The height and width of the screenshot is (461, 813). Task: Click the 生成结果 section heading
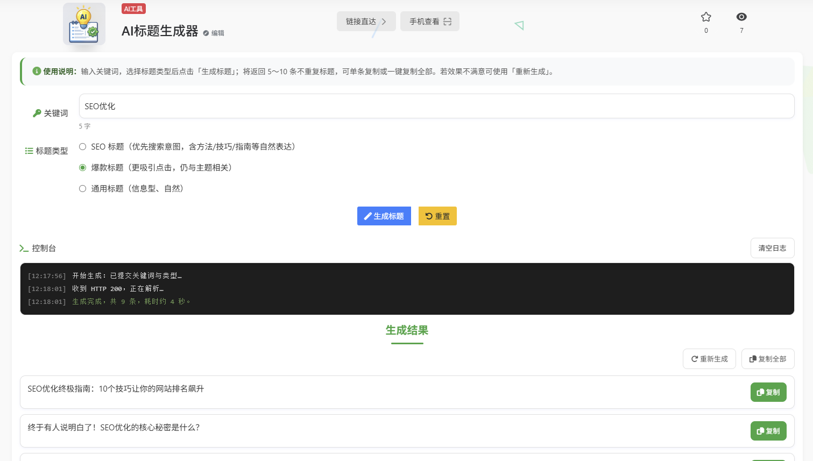click(407, 331)
